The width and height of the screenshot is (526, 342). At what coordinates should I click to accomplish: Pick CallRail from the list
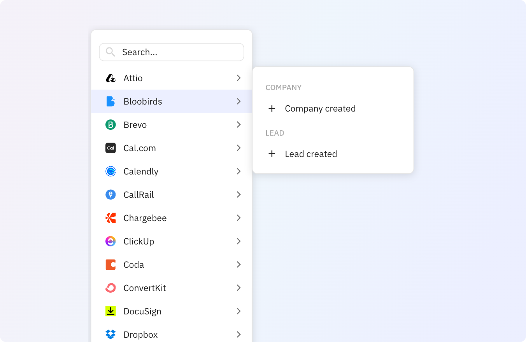(172, 195)
